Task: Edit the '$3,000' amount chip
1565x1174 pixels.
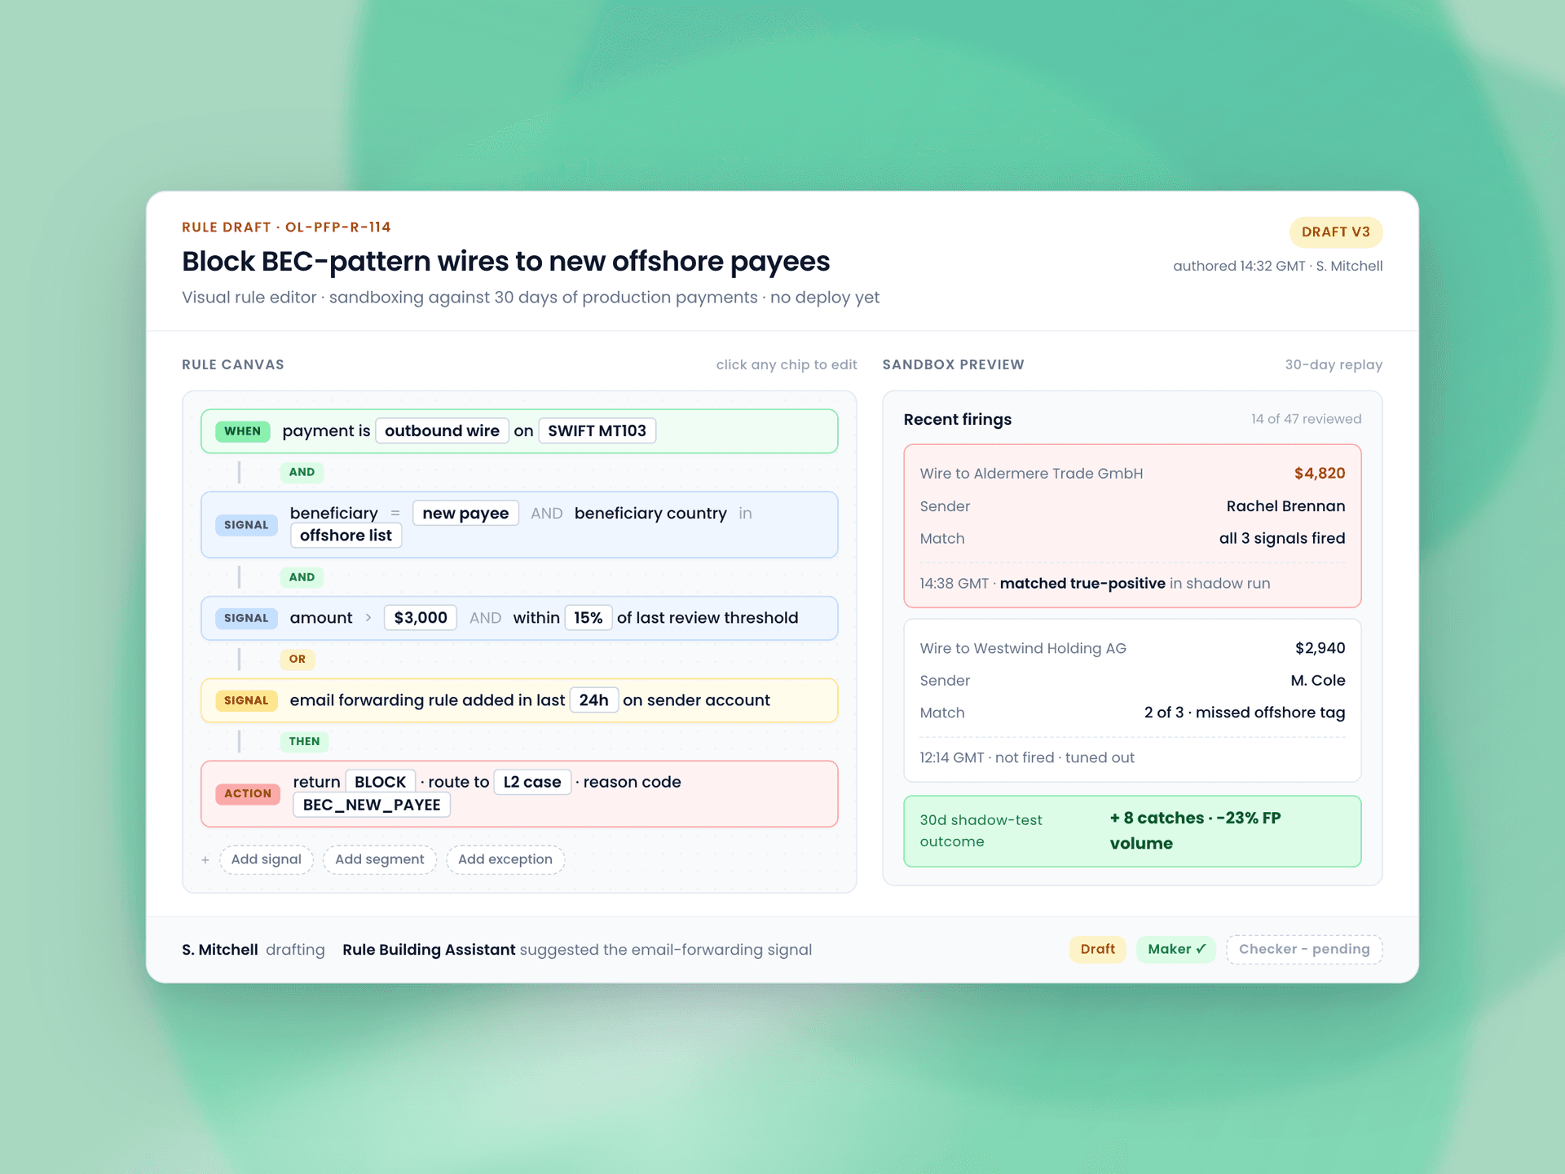Action: coord(421,618)
